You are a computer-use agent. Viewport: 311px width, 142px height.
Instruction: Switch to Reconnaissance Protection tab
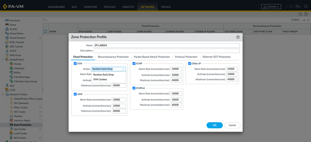click(113, 57)
